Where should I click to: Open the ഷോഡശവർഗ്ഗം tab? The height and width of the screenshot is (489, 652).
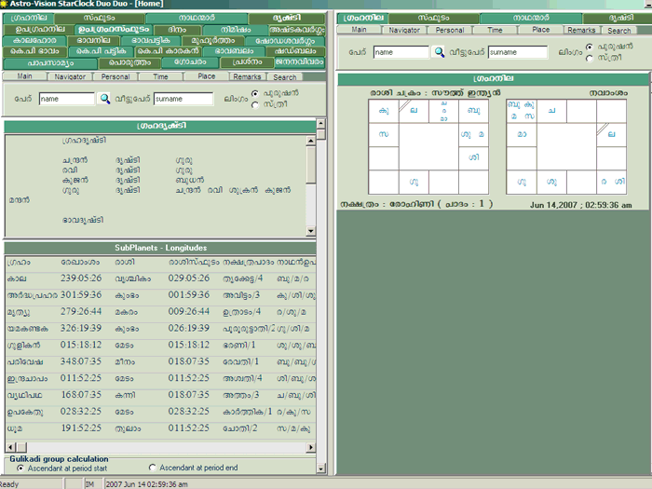285,41
